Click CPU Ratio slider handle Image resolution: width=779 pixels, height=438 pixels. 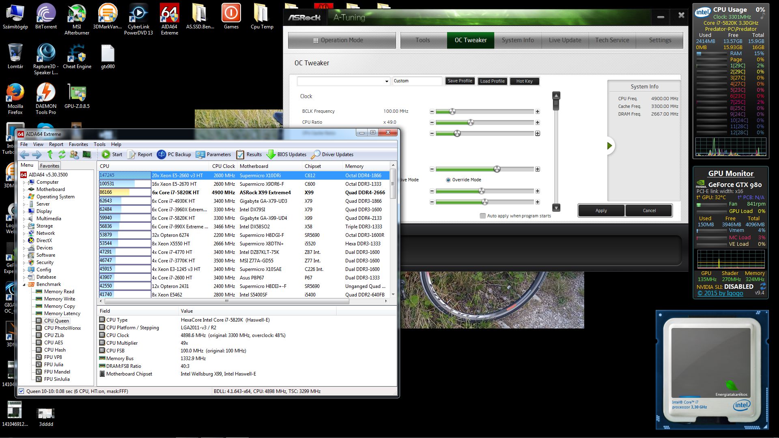click(x=471, y=122)
